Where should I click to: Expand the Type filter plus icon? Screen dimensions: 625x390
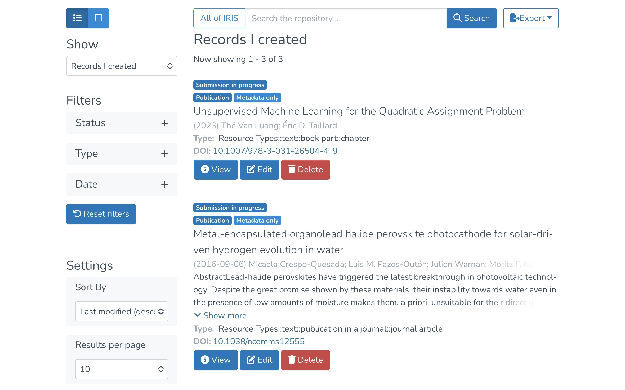click(x=164, y=154)
